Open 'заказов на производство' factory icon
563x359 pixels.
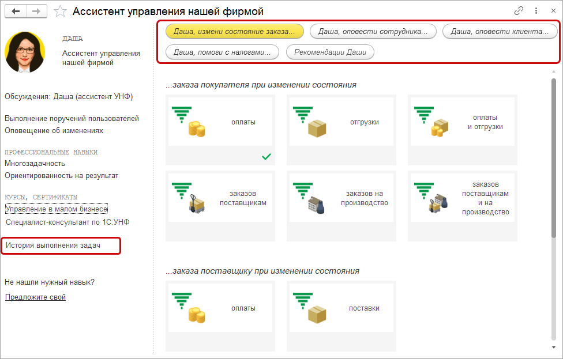pyautogui.click(x=310, y=198)
